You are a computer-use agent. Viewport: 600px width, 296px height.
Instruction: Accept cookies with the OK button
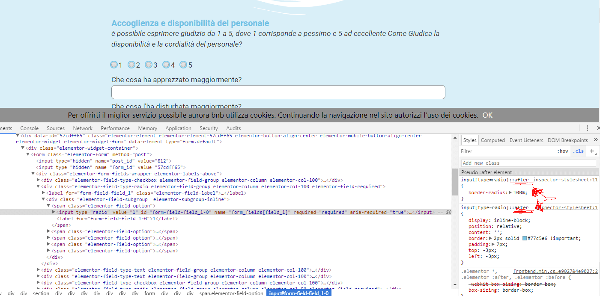487,115
